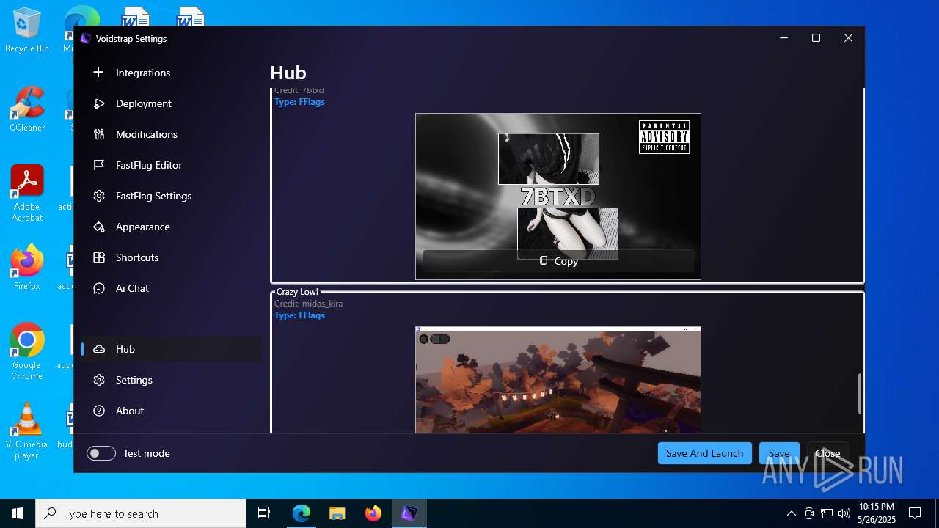939x528 pixels.
Task: Open VLC media player shortcut
Action: click(27, 431)
